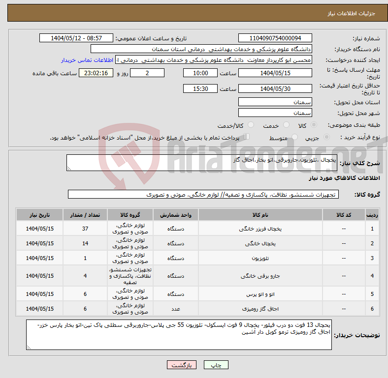Select the row جارو برقی خانگی

tap(198, 276)
